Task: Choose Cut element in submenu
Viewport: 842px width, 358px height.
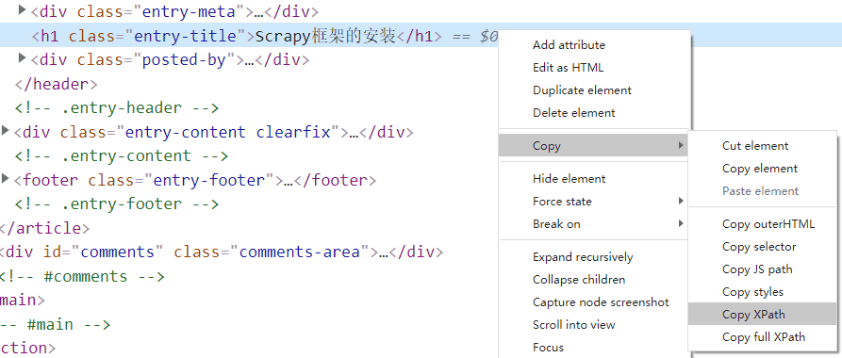Action: point(755,146)
